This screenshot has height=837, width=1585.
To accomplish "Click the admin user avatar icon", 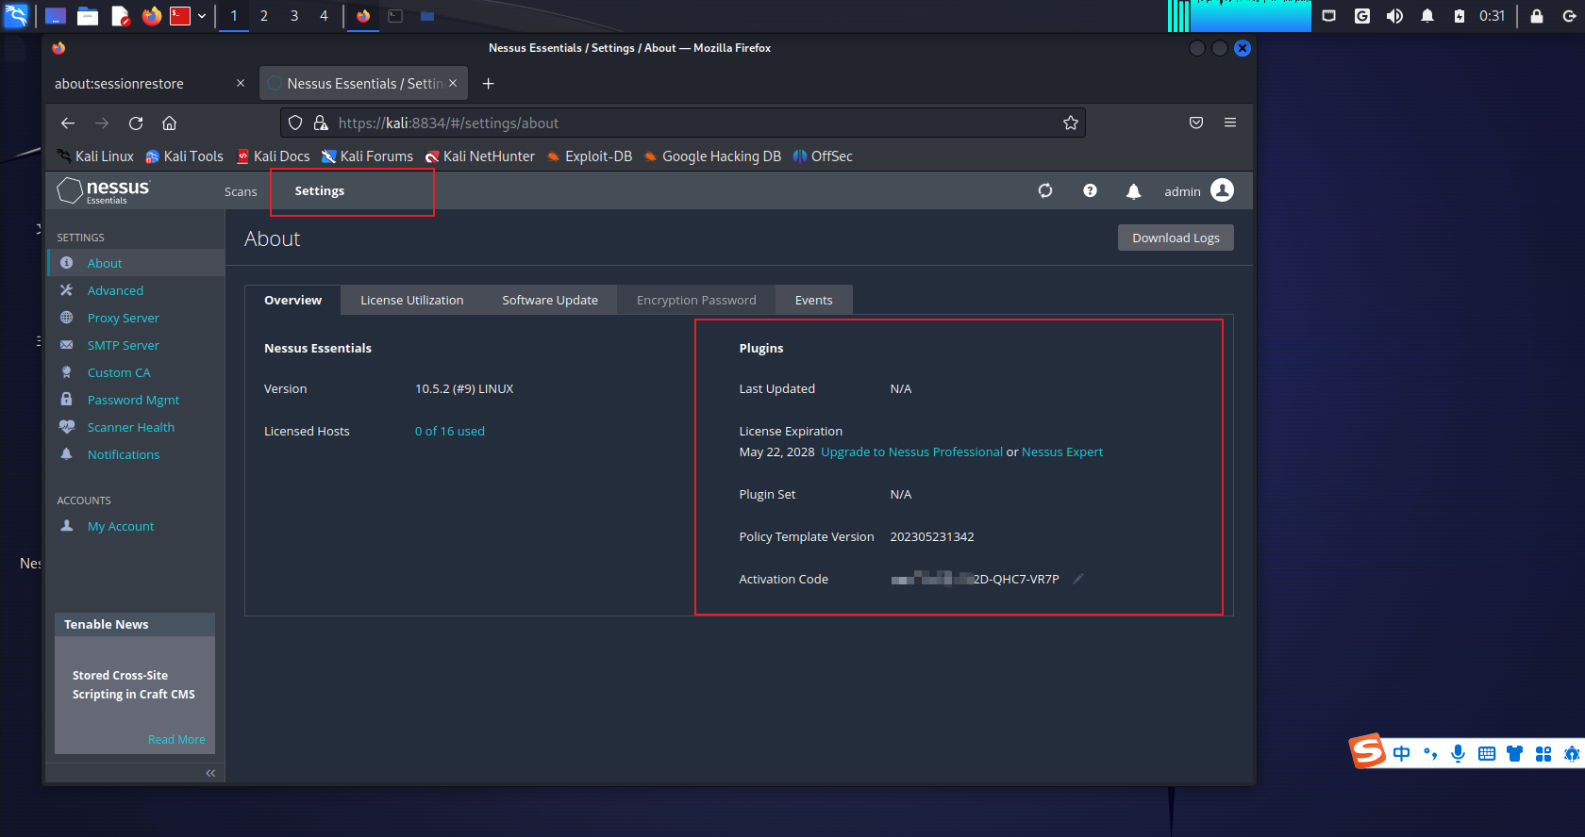I will point(1222,190).
